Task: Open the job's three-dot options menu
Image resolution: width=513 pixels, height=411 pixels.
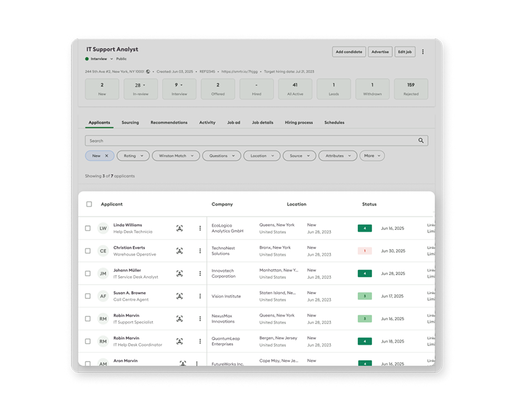Action: point(423,52)
